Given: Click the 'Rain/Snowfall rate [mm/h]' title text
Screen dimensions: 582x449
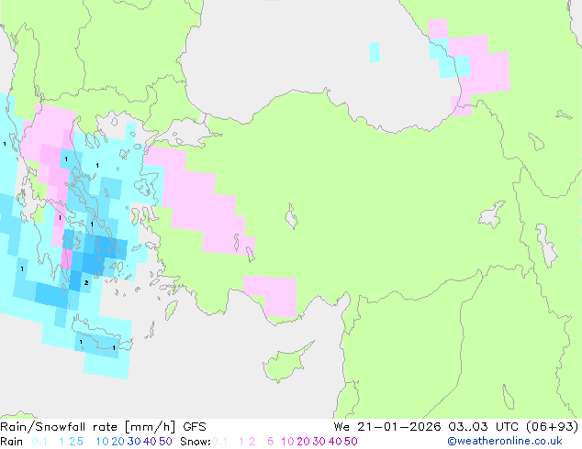Looking at the screenshot, I should [x=87, y=427].
